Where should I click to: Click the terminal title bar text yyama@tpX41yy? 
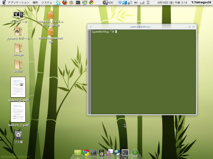point(141,27)
